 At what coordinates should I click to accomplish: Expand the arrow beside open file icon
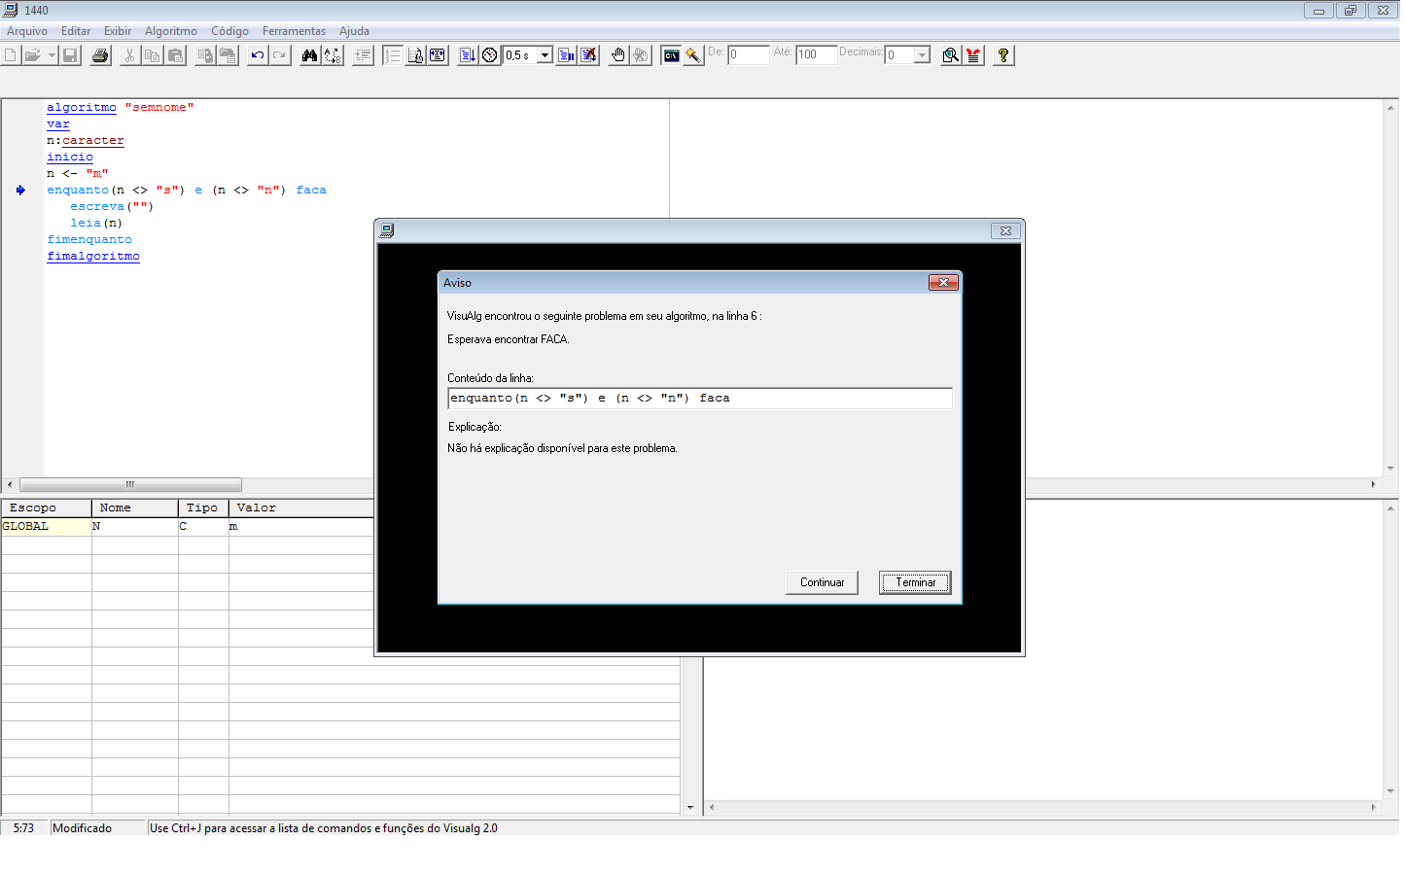pyautogui.click(x=52, y=55)
